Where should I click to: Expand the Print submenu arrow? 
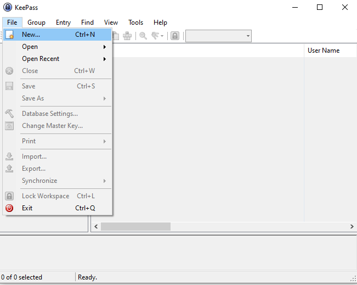[105, 141]
